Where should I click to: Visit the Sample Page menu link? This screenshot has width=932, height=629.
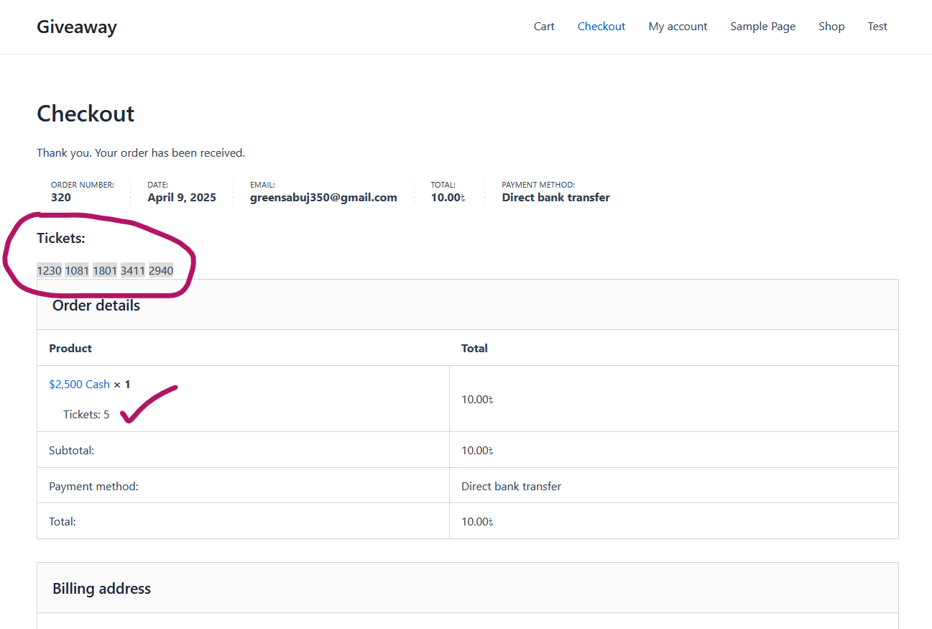763,27
